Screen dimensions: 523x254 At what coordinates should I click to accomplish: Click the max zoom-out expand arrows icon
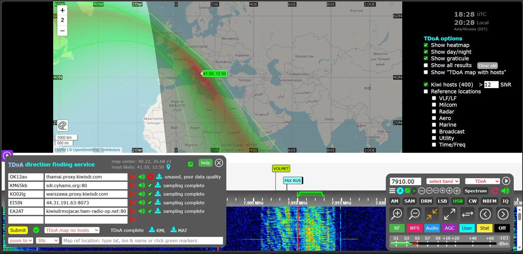click(450, 214)
